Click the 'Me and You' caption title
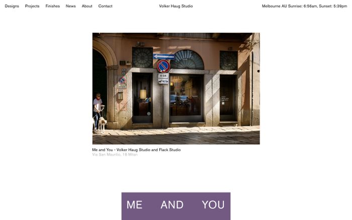Image resolution: width=352 pixels, height=220 pixels. [136, 150]
